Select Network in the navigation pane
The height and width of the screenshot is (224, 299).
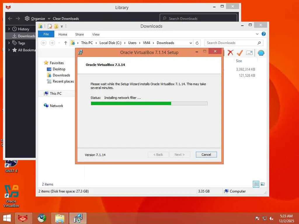[56, 106]
